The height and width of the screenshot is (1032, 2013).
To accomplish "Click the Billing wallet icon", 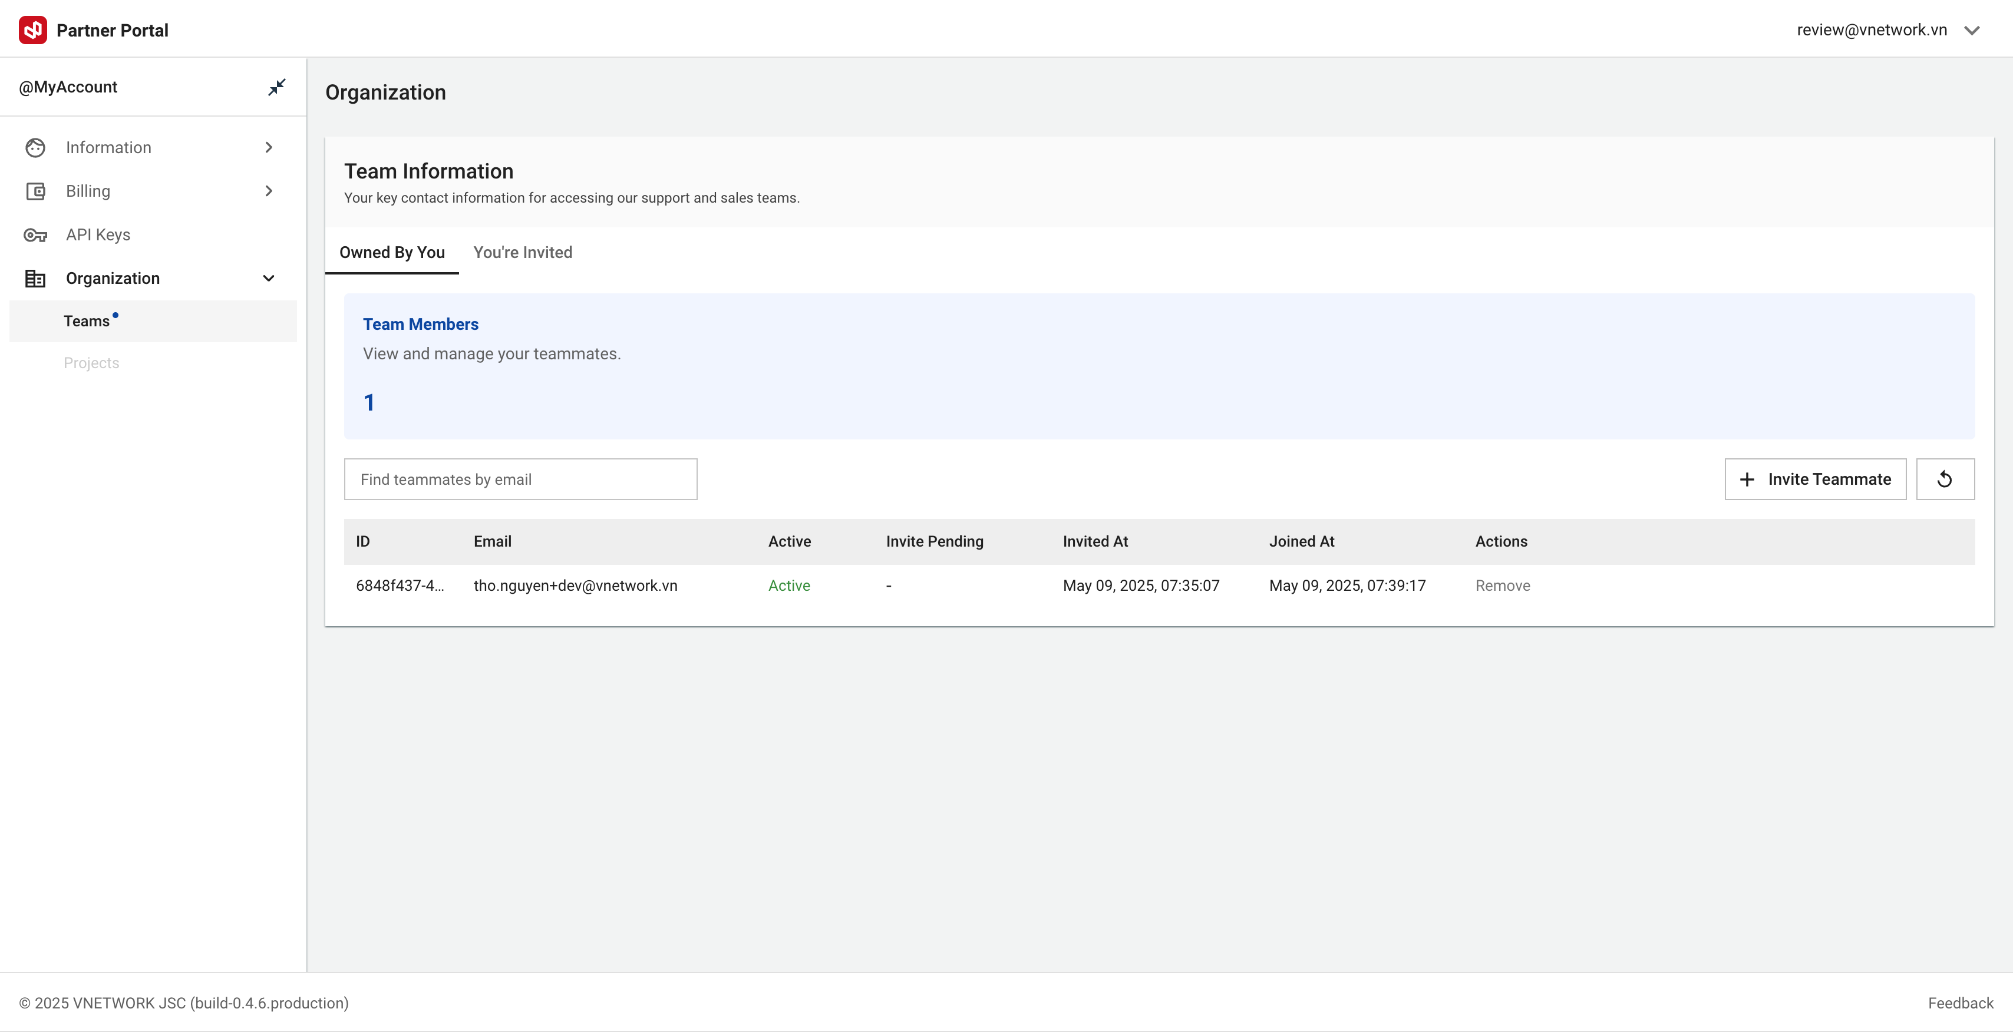I will tap(35, 191).
